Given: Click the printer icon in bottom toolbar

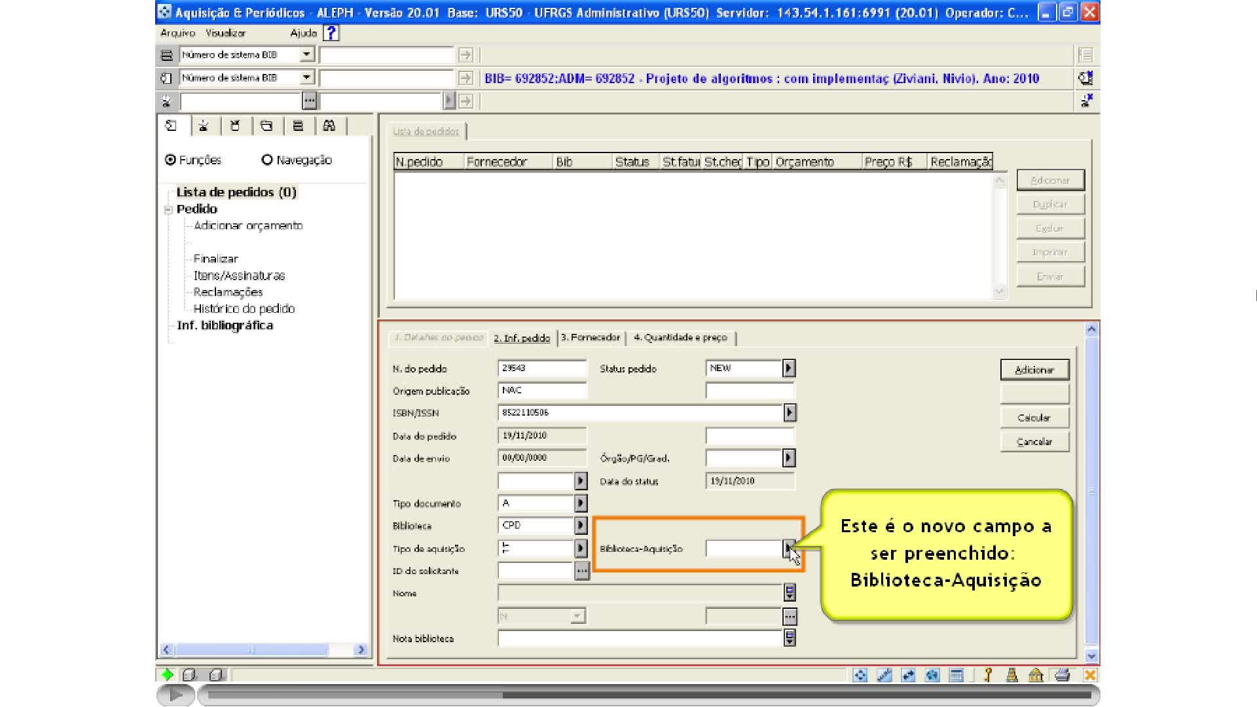Looking at the screenshot, I should (x=1062, y=675).
